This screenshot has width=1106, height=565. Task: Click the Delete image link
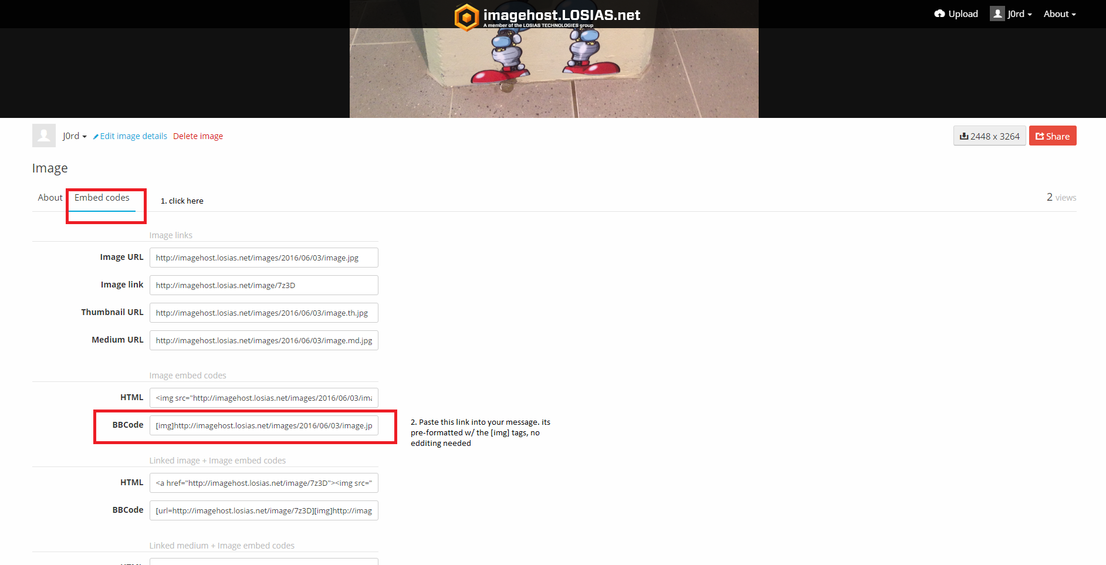pyautogui.click(x=198, y=136)
